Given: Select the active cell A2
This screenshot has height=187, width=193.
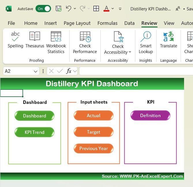Looking at the screenshot, I should [x=12, y=93].
